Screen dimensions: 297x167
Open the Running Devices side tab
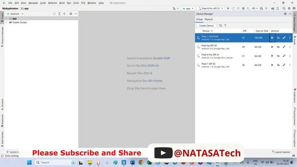[295, 116]
